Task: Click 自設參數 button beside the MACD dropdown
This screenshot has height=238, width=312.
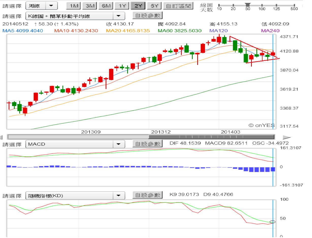Action: click(147, 144)
